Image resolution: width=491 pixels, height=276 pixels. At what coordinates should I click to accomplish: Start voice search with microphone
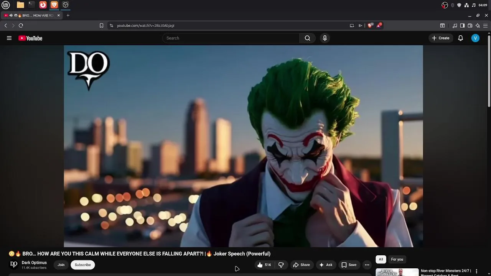tap(325, 38)
